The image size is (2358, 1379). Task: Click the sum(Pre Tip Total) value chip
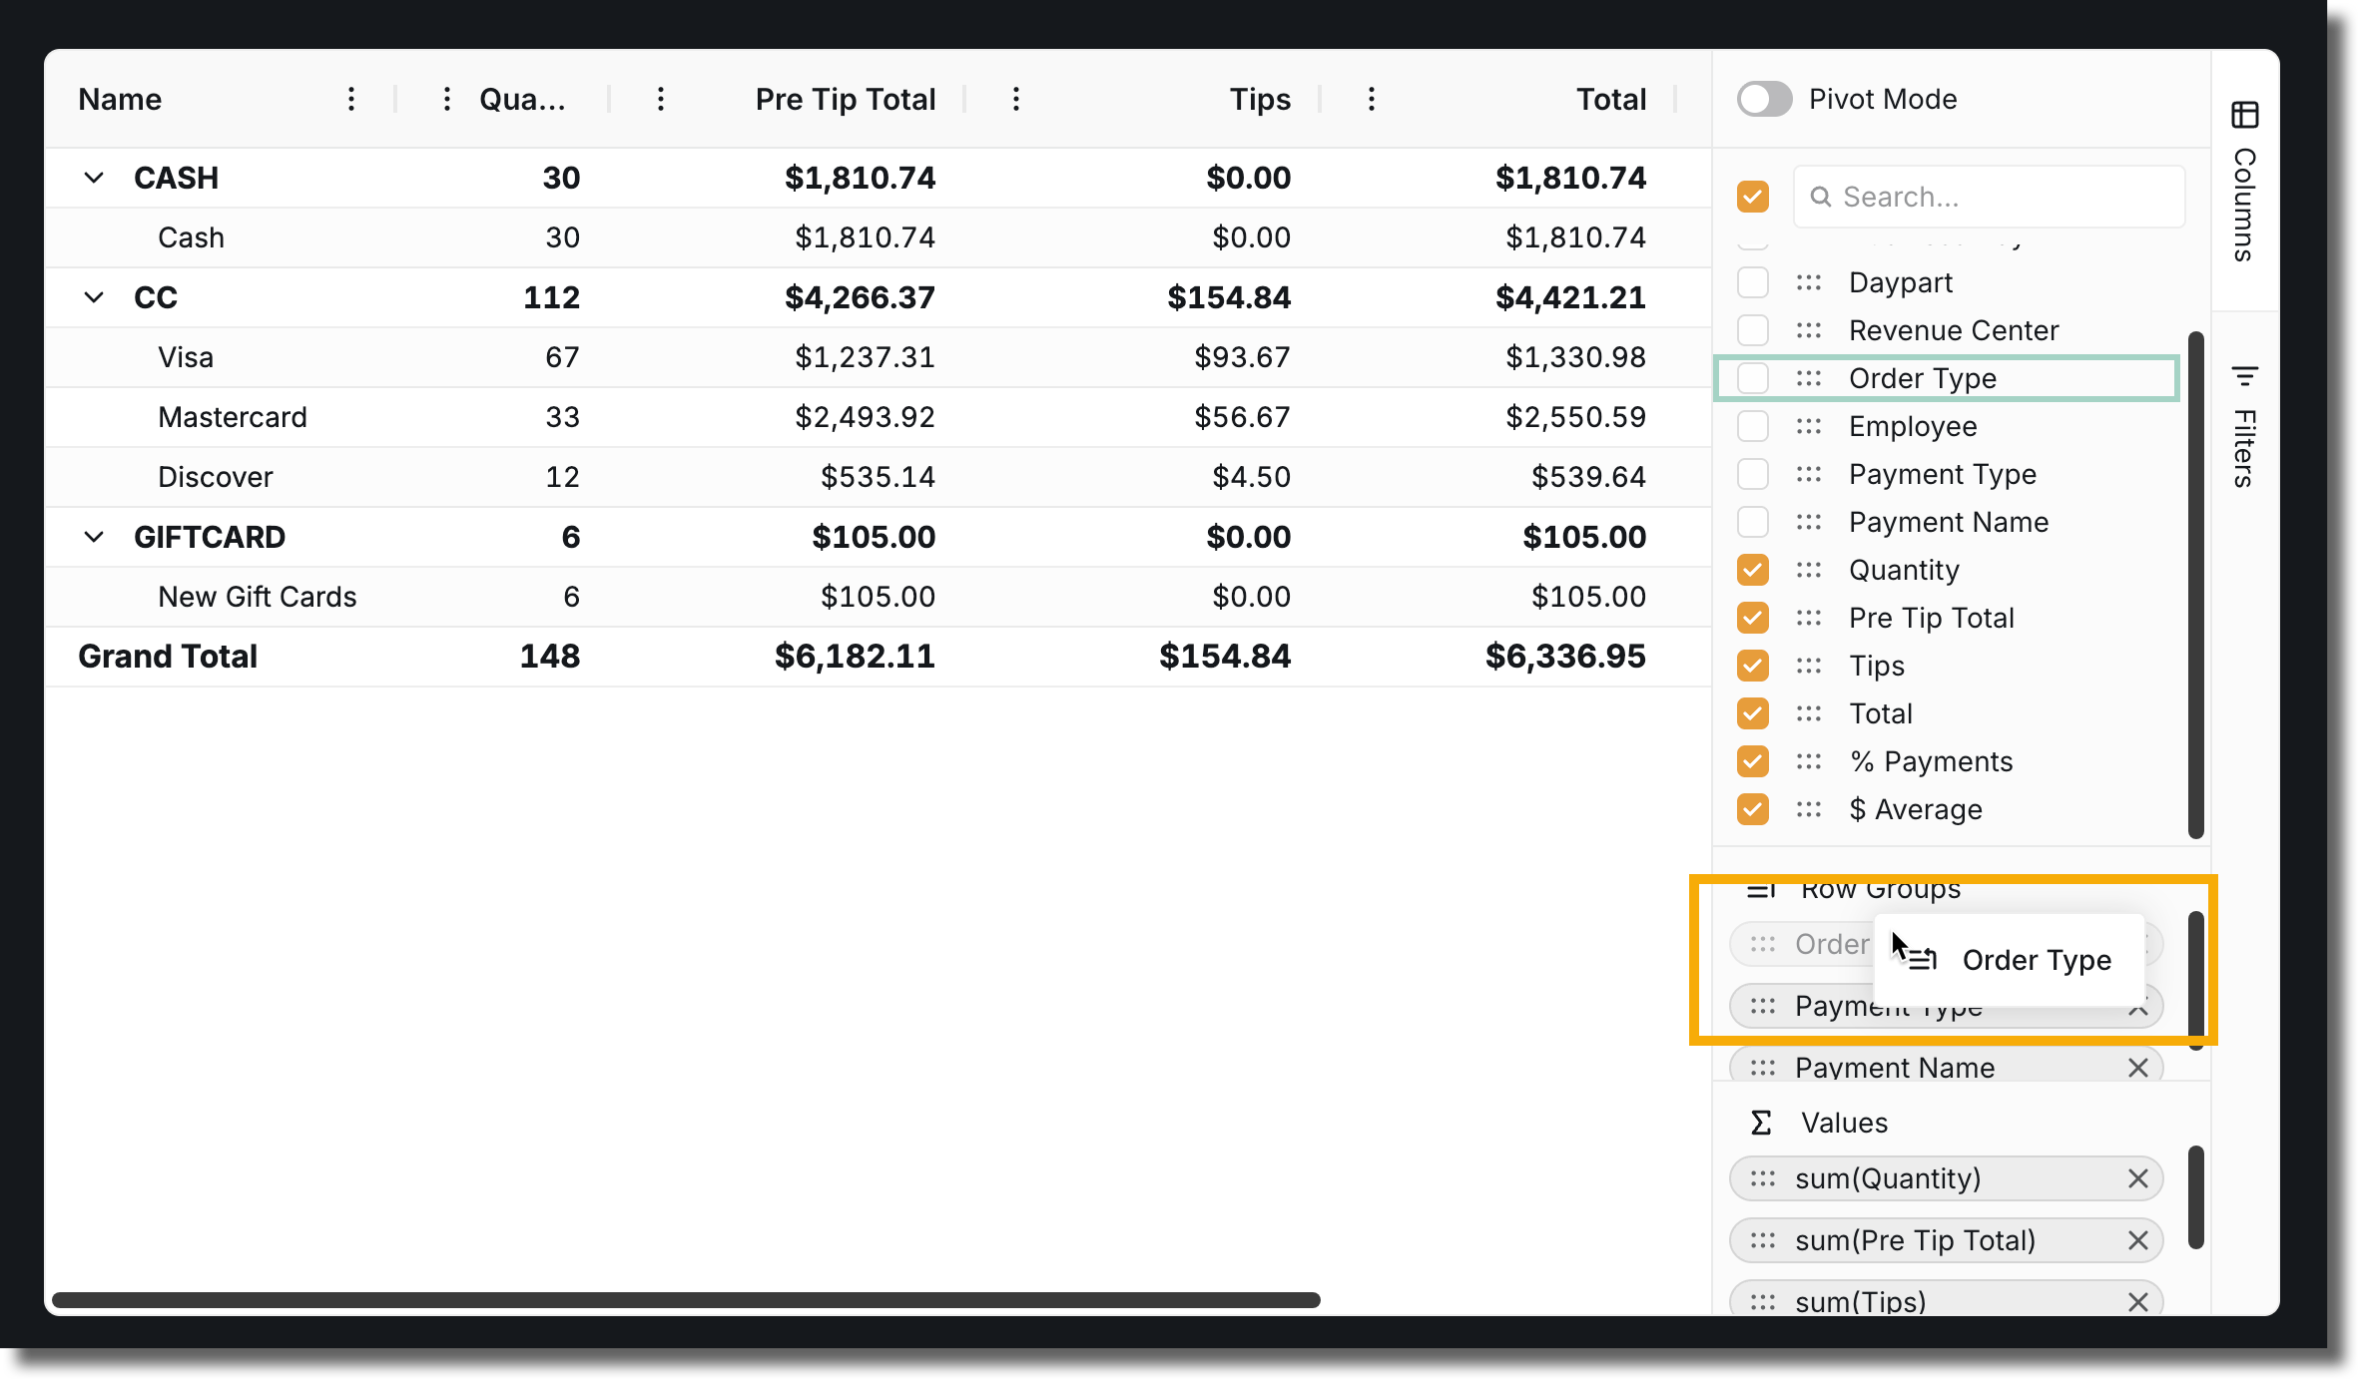[x=1946, y=1240]
